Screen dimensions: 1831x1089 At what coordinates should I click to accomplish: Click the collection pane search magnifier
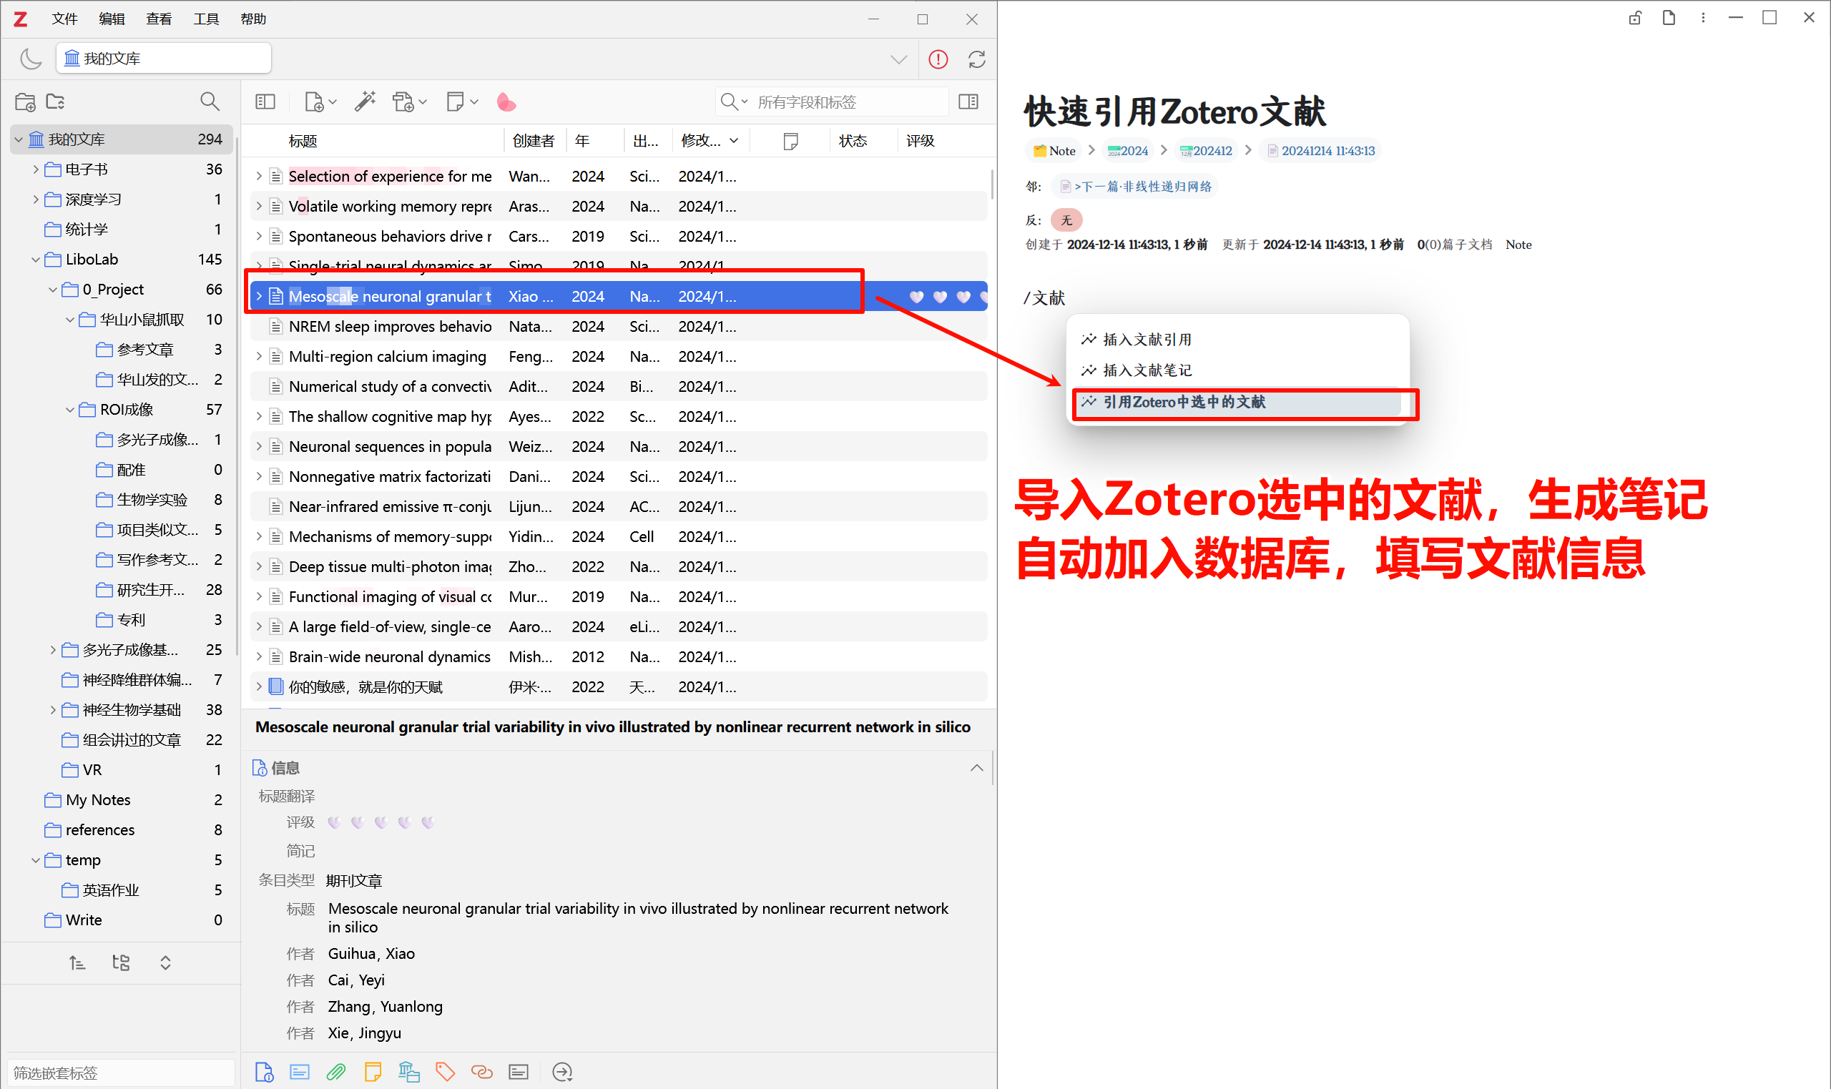point(209,102)
